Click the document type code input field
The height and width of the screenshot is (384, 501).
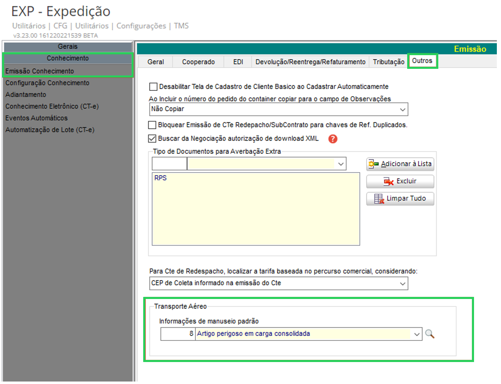(x=169, y=164)
